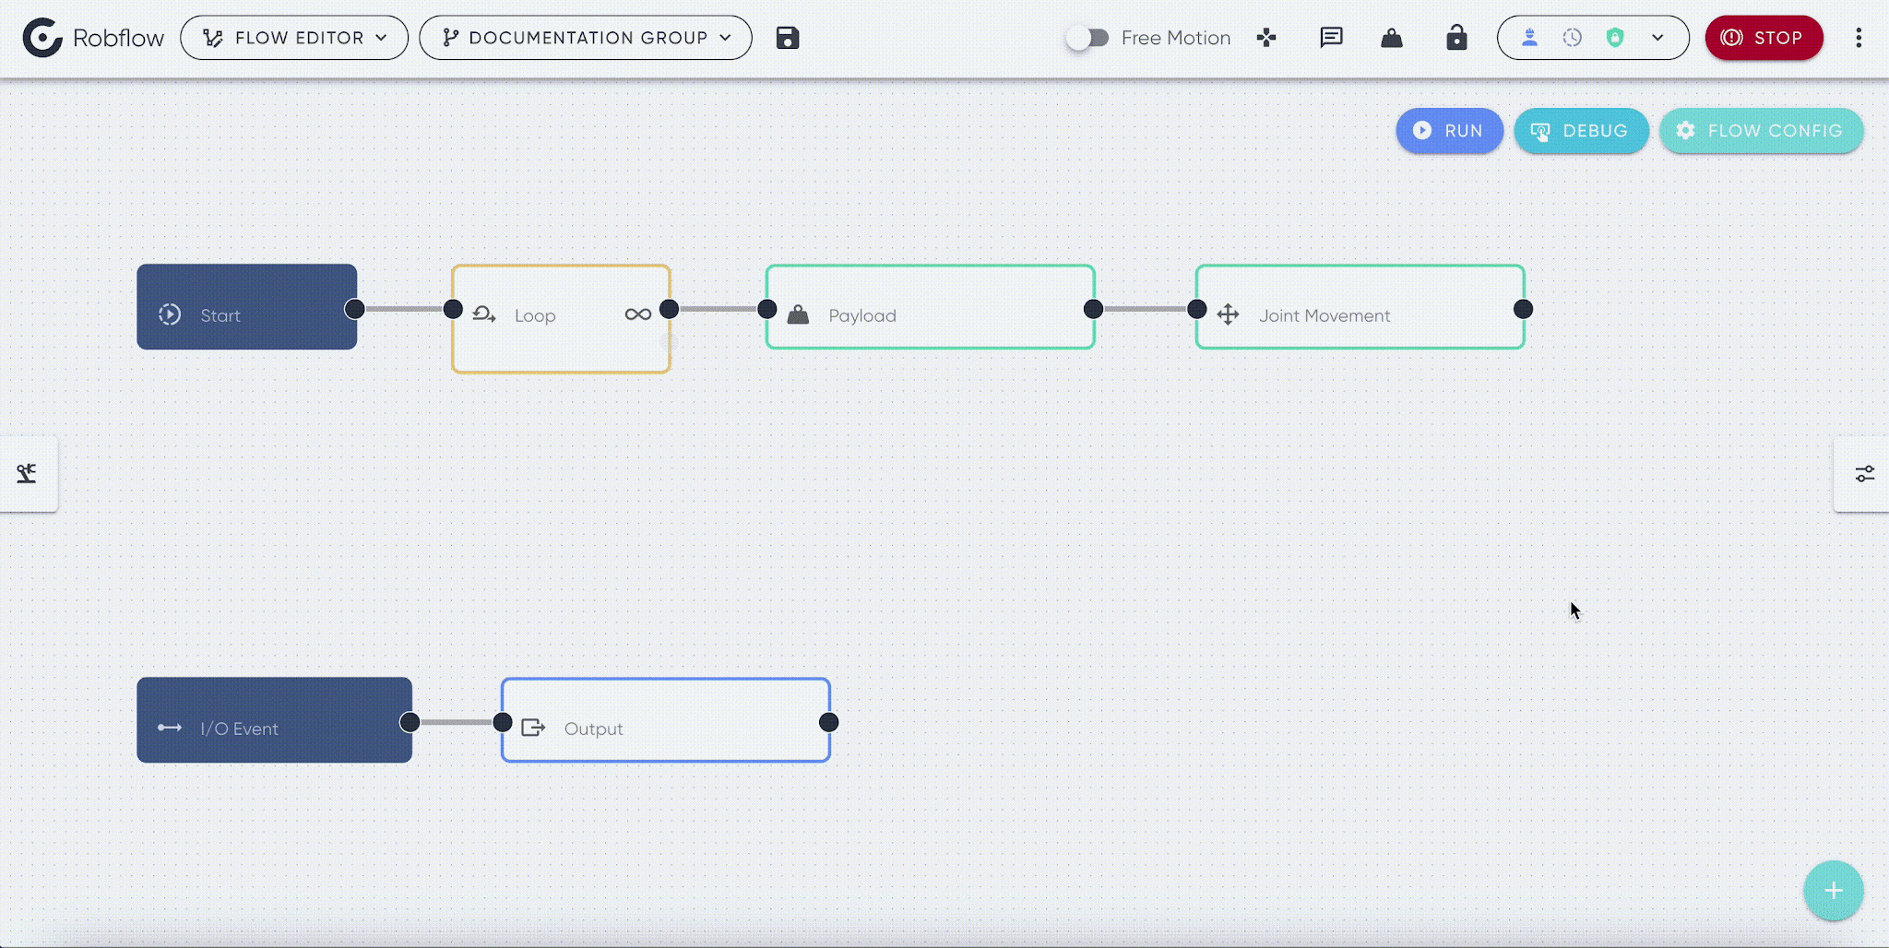This screenshot has height=948, width=1889.
Task: Open Flow Config
Action: tap(1761, 131)
